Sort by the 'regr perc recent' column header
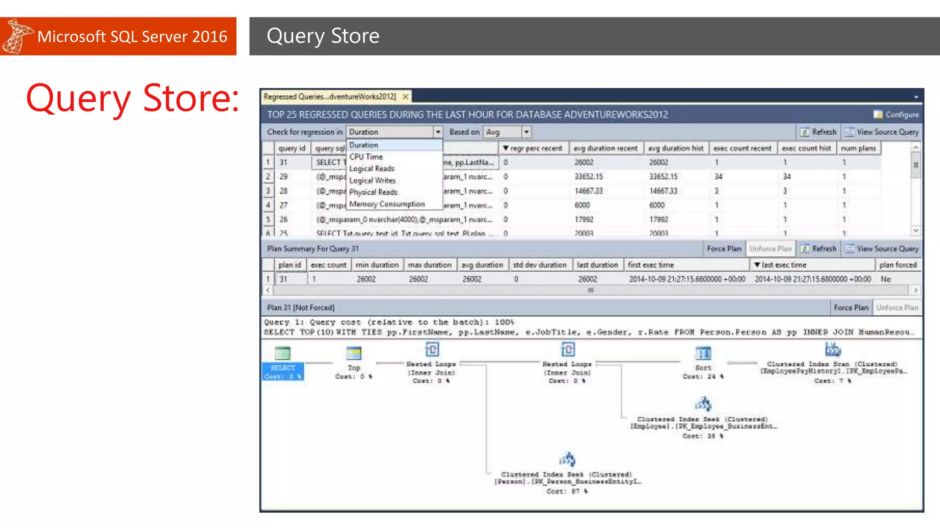This screenshot has height=528, width=940. pyautogui.click(x=533, y=148)
